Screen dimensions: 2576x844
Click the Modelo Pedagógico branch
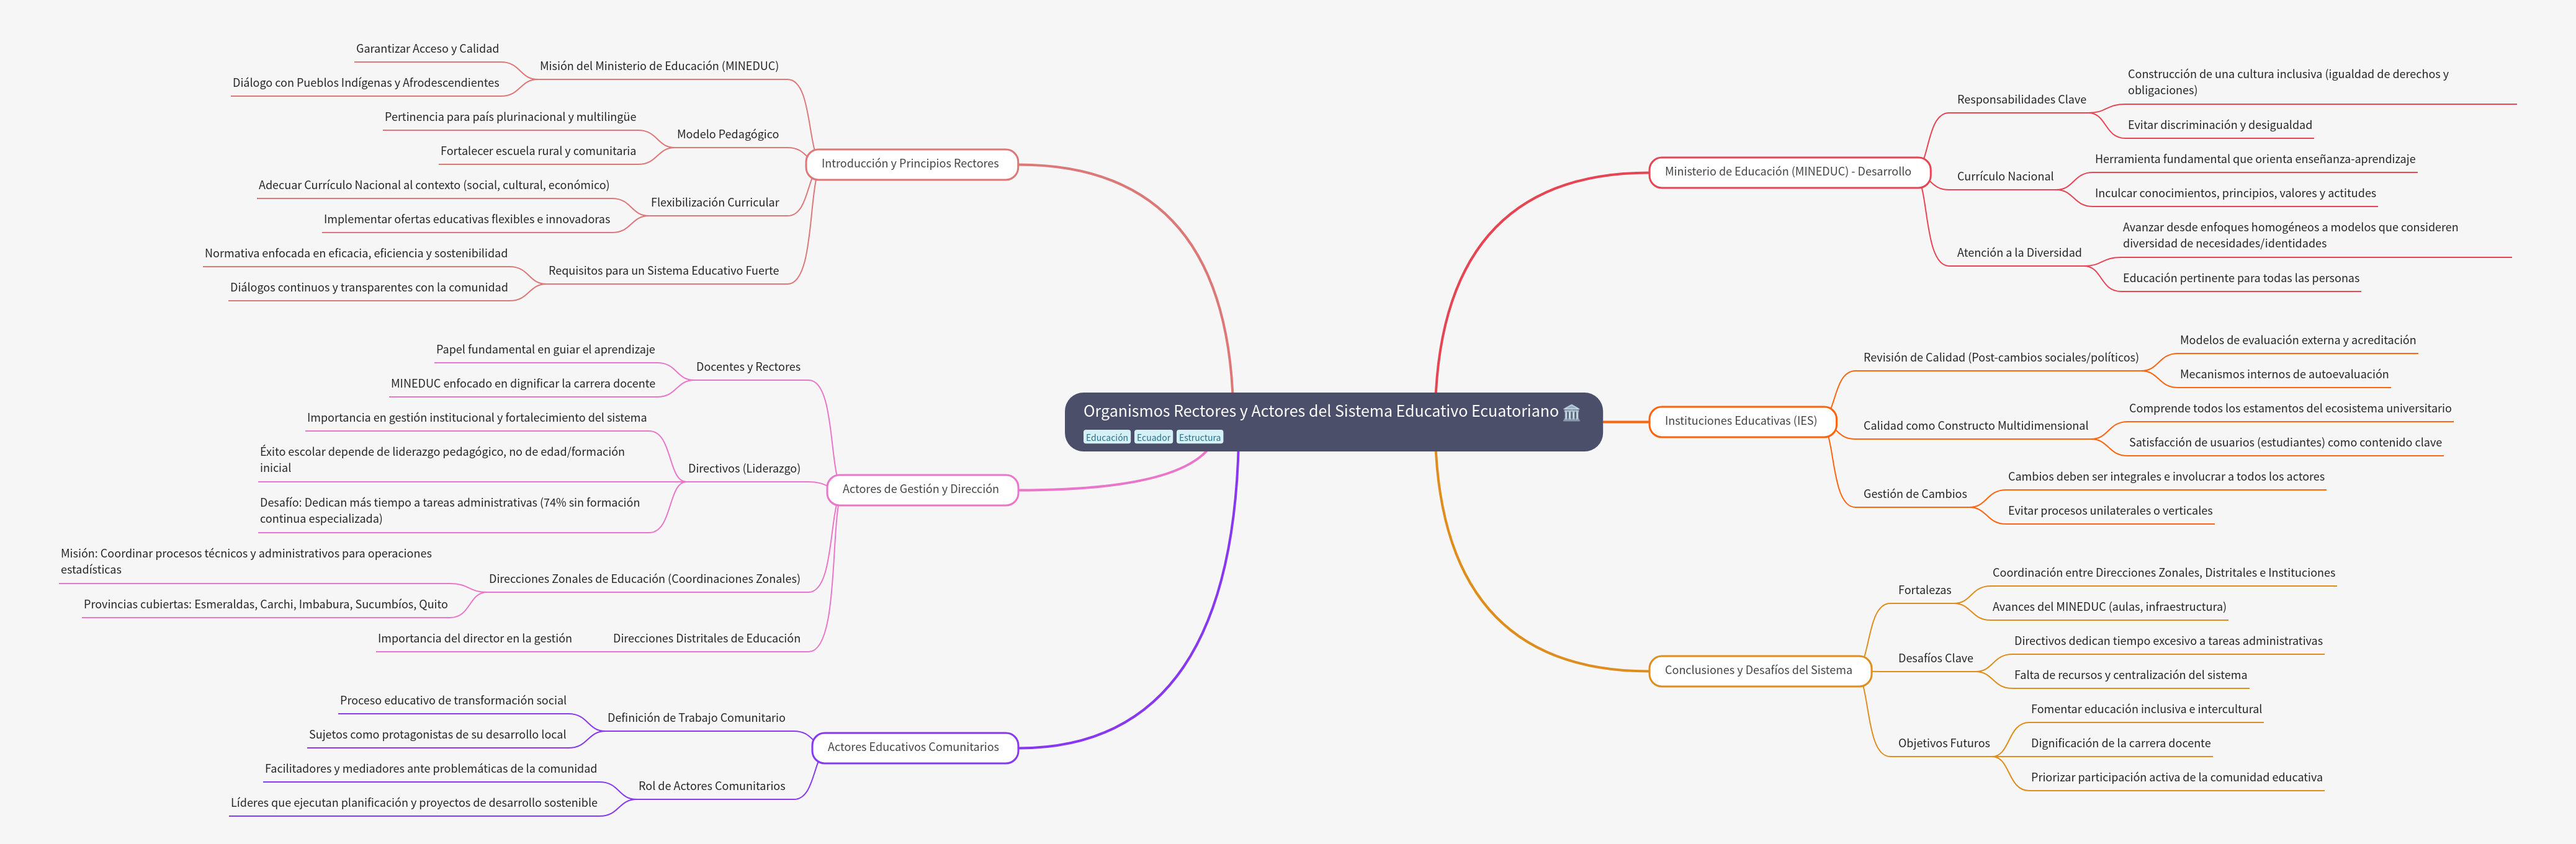click(727, 135)
